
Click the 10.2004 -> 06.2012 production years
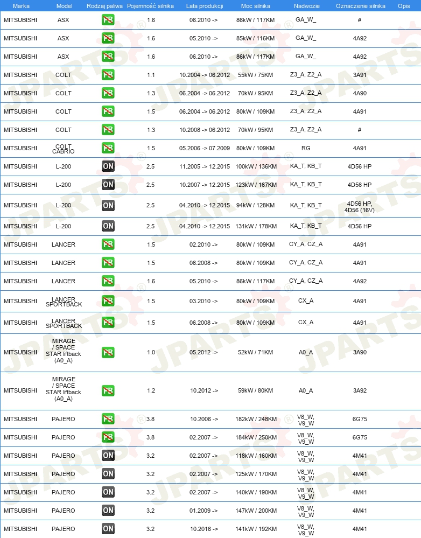205,75
